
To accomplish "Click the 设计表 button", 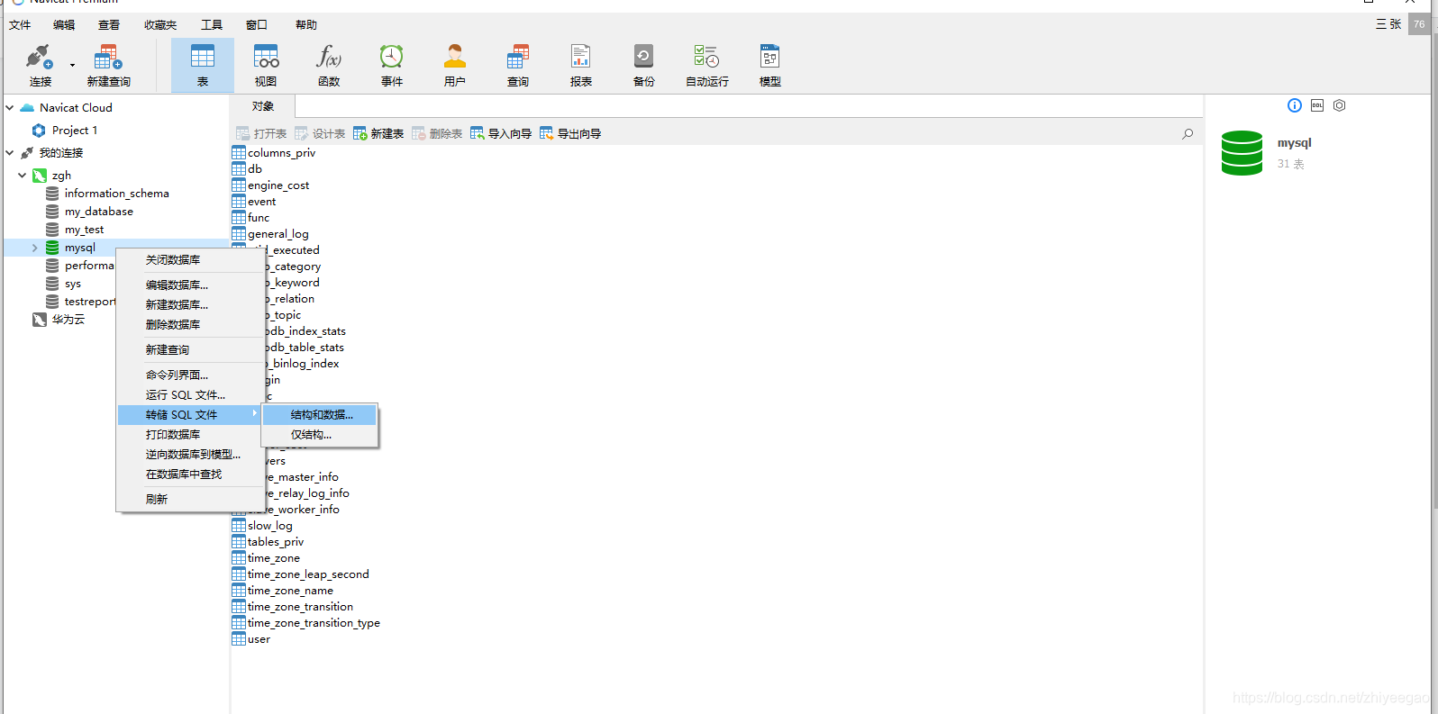I will (320, 133).
